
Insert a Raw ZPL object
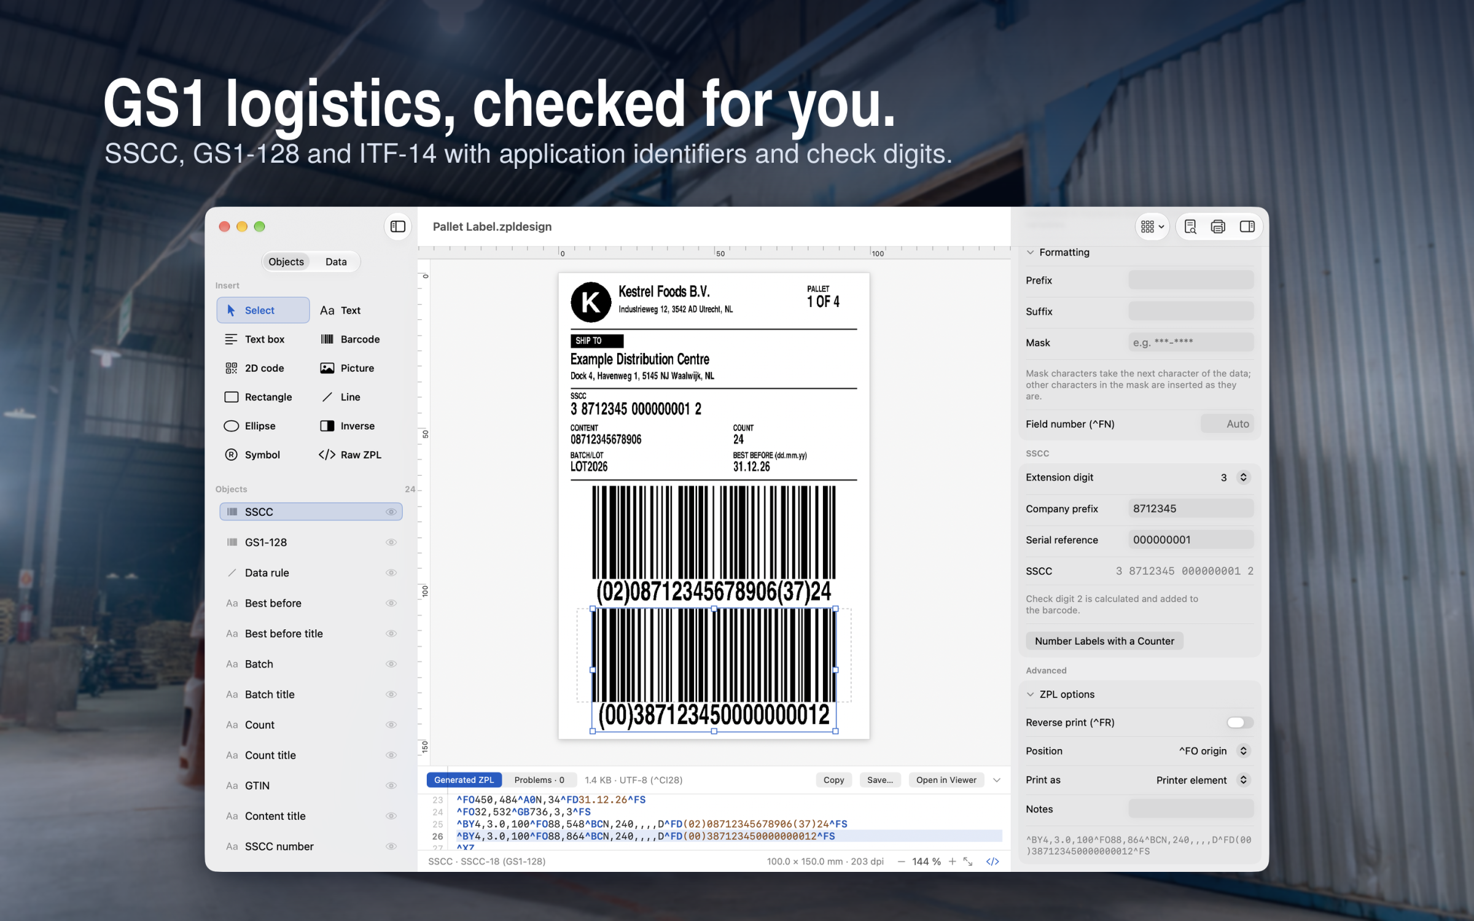[350, 454]
